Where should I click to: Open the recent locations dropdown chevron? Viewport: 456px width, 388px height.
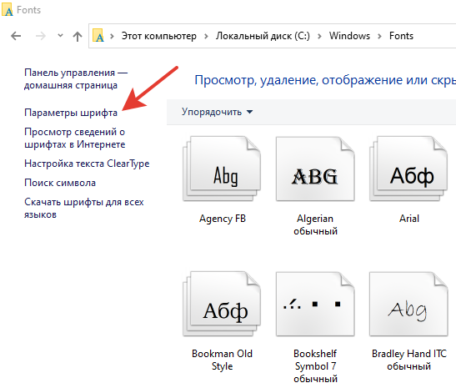pos(60,36)
